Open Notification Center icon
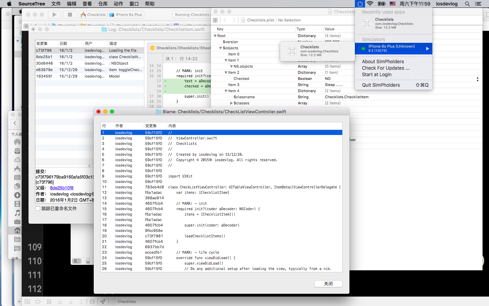The width and height of the screenshot is (489, 306). point(478,4)
